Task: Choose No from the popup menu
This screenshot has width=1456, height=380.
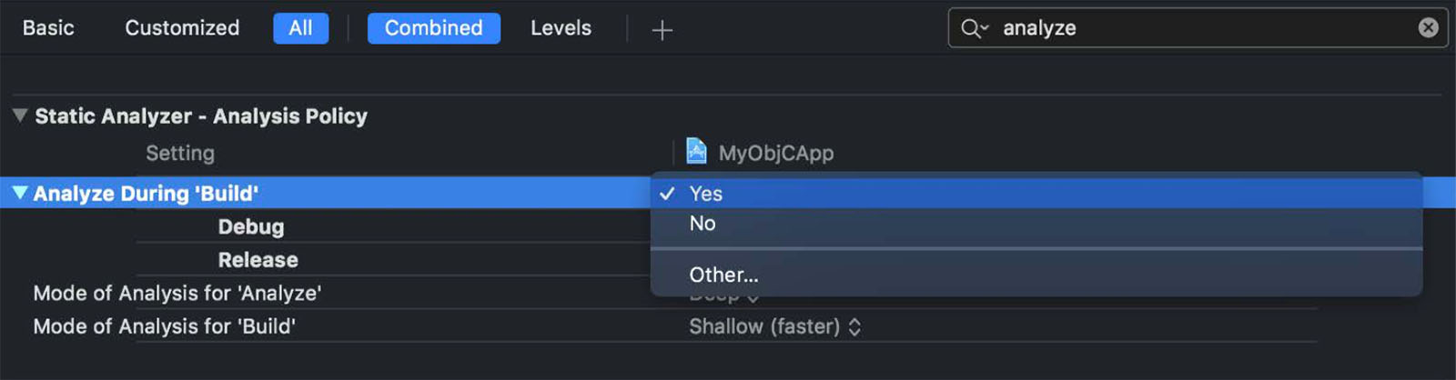Action: pos(1036,224)
